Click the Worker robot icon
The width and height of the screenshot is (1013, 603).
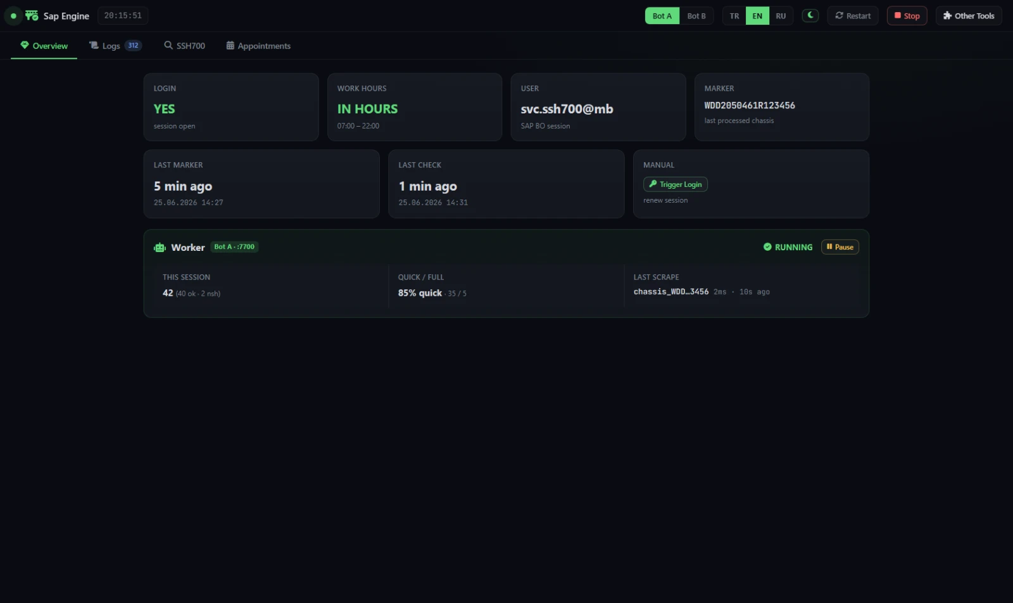click(160, 248)
